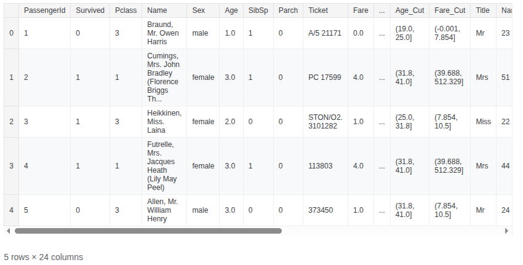Image resolution: width=523 pixels, height=265 pixels.
Task: Select the row index 0 cell
Action: [11, 33]
